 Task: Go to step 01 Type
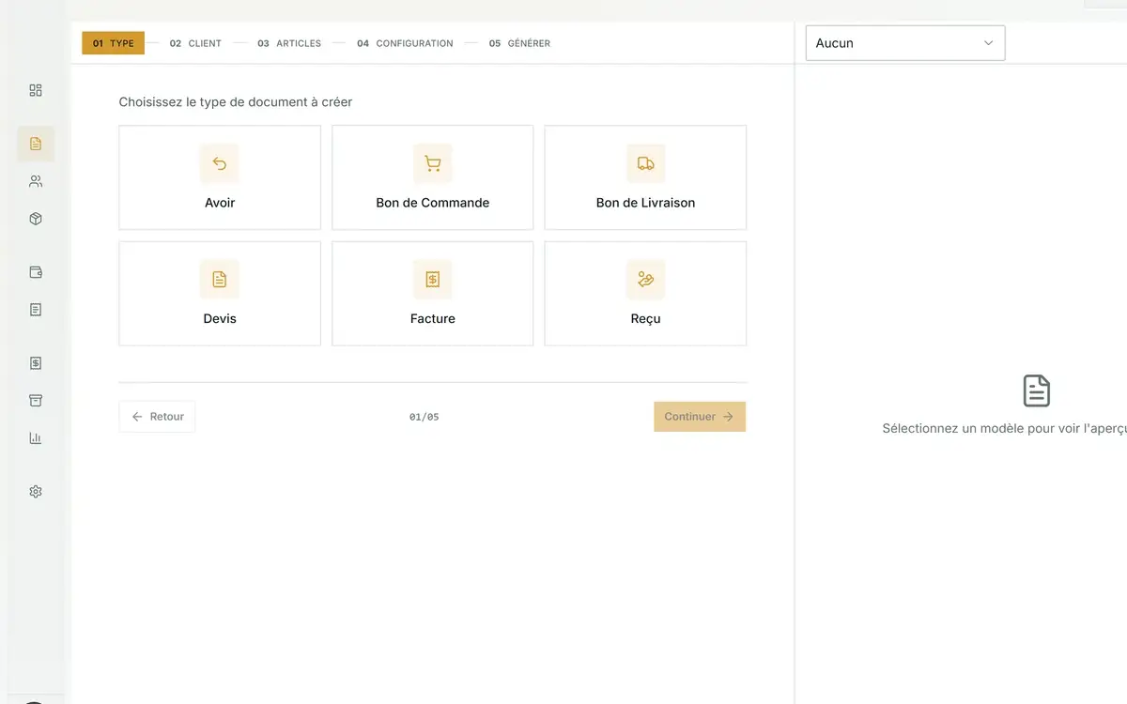(x=114, y=43)
